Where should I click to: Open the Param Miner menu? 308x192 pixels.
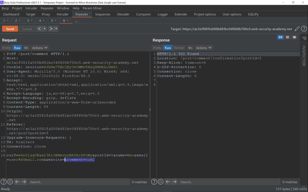point(92,8)
